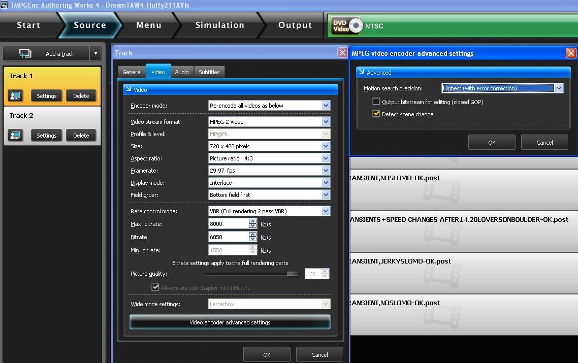
Task: Click Bitrate stepper arrows
Action: click(252, 237)
